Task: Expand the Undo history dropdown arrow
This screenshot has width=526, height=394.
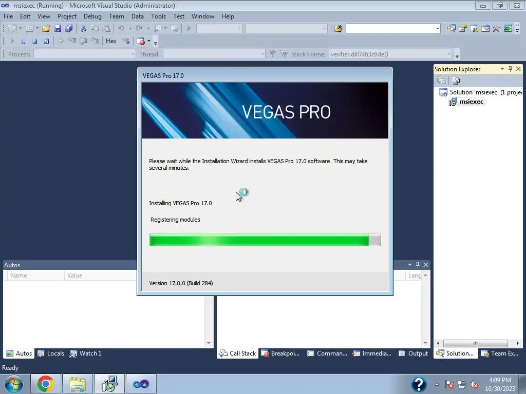Action: coord(130,29)
